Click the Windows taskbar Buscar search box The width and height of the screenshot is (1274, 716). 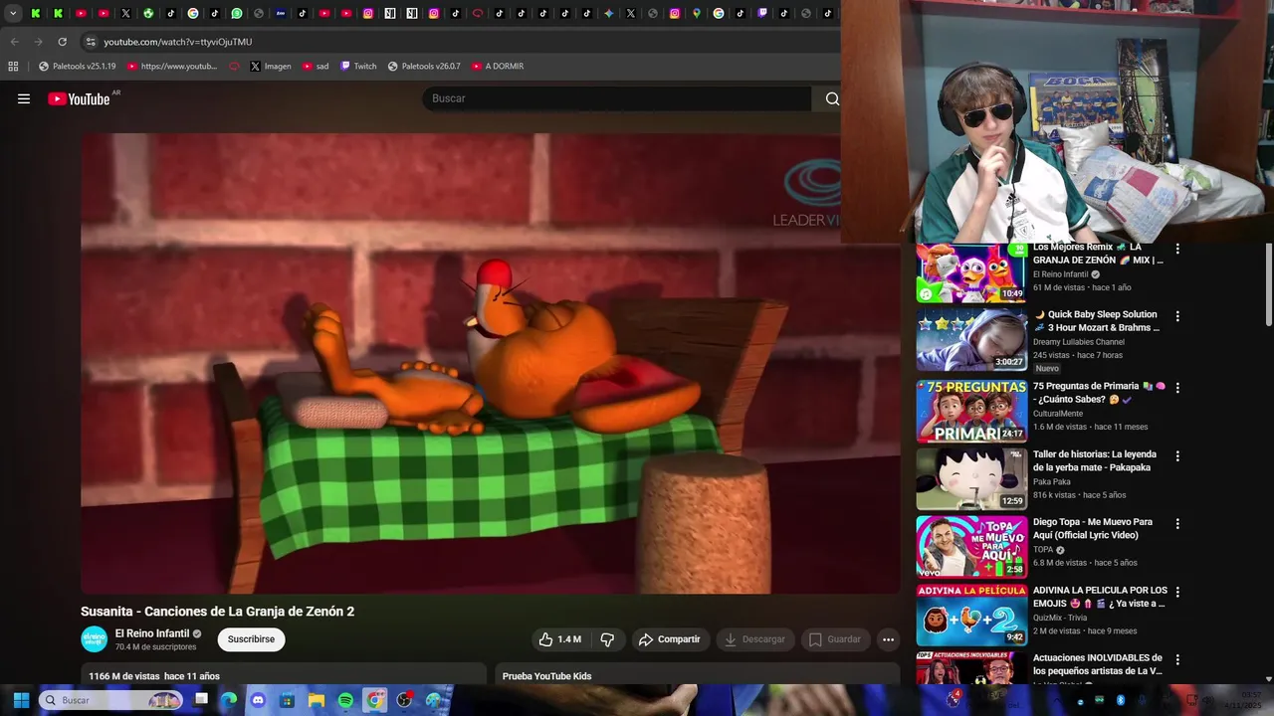click(110, 700)
